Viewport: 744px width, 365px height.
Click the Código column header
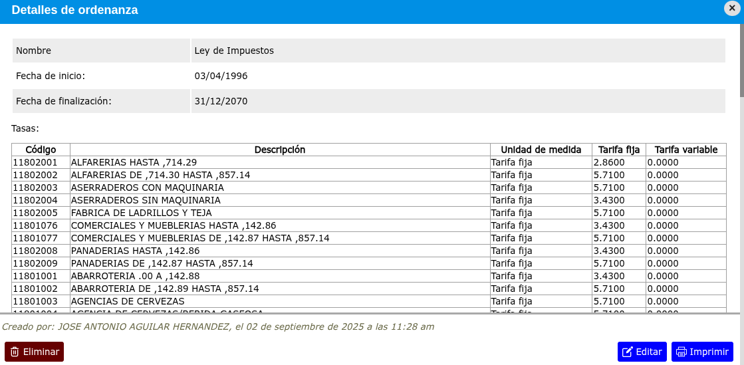click(41, 150)
